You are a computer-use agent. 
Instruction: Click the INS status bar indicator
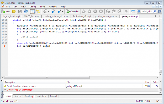[157, 101]
